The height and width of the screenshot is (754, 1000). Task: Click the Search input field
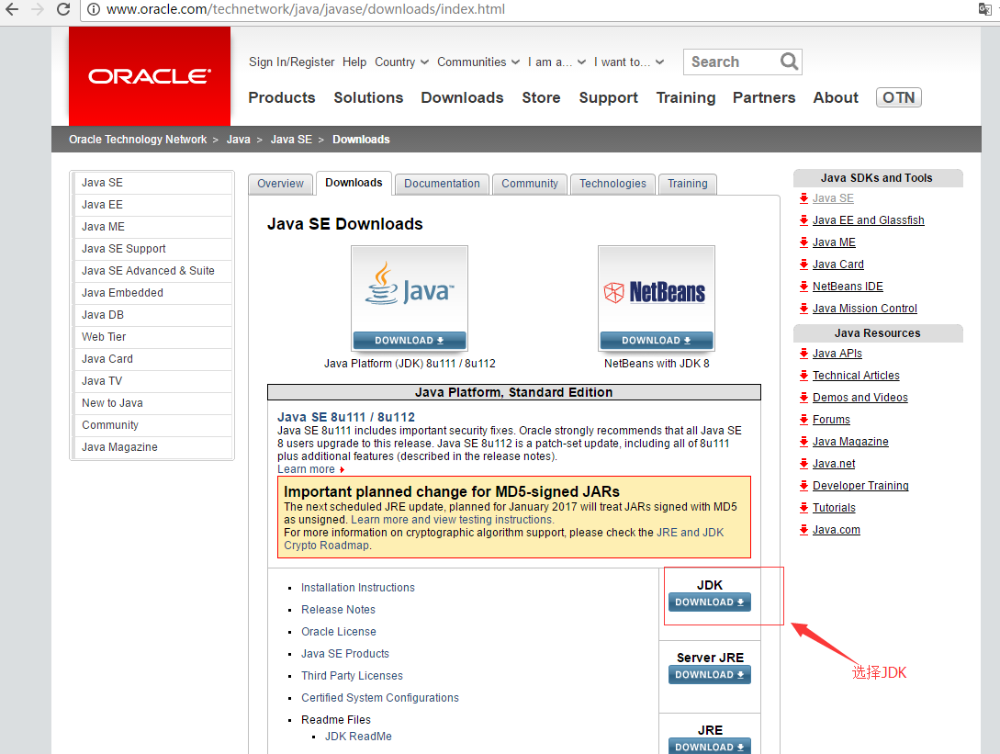(732, 62)
